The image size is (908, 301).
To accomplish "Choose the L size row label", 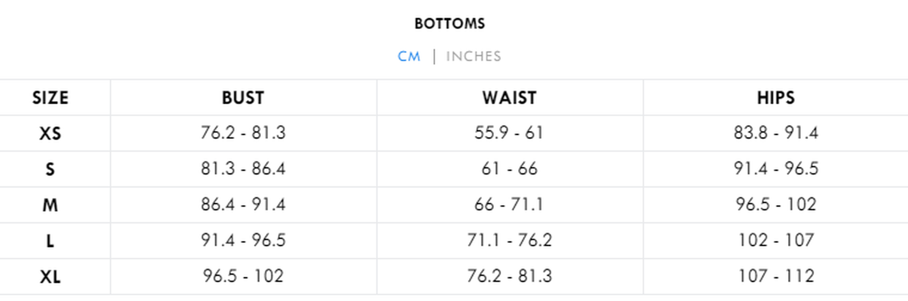I will coord(50,241).
